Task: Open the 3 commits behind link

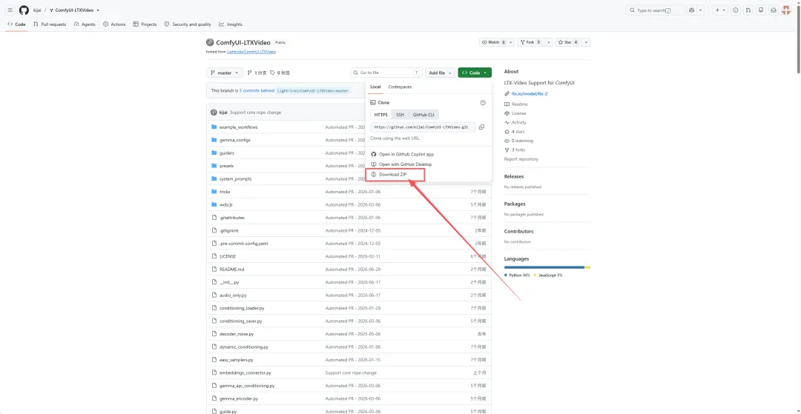Action: [257, 91]
